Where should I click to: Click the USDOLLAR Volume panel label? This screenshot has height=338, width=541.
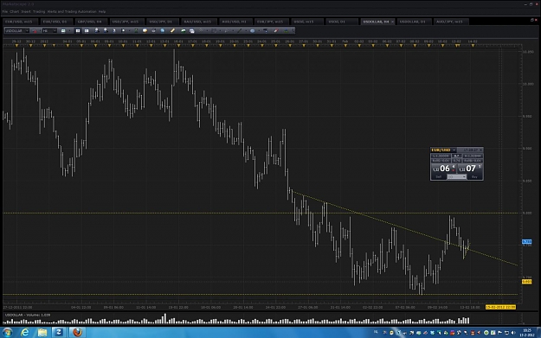click(28, 315)
